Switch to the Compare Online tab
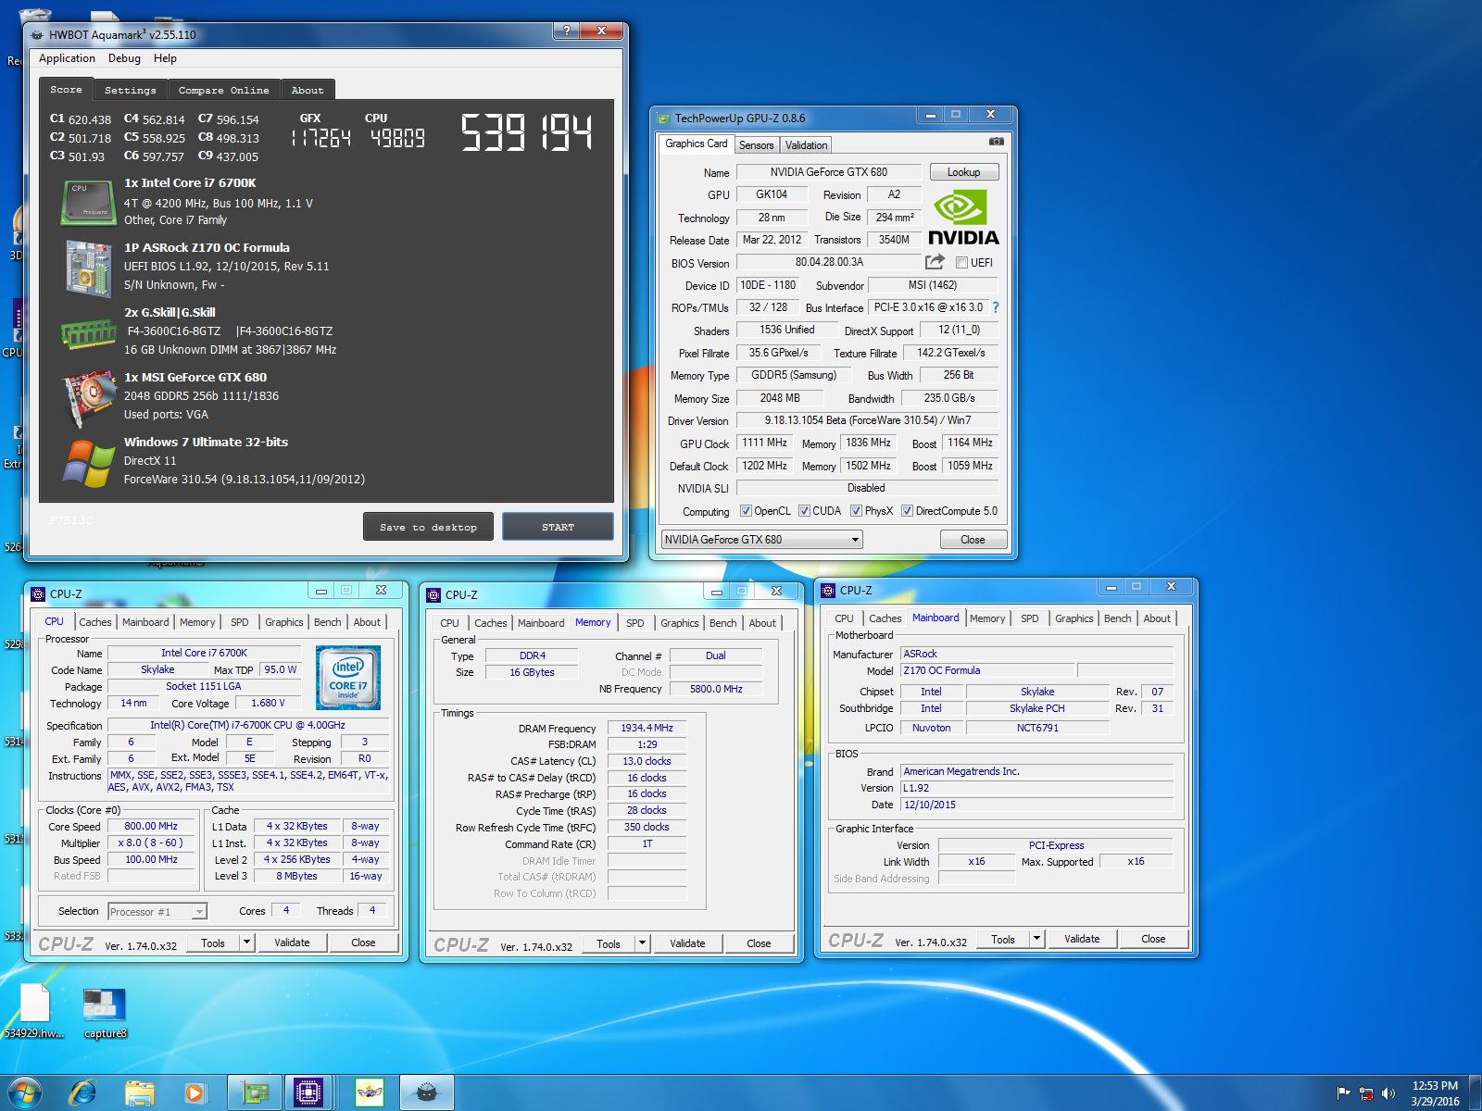 click(223, 91)
